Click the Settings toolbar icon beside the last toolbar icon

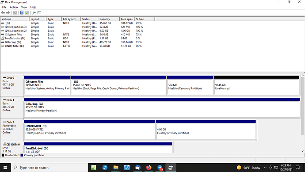coord(34,13)
